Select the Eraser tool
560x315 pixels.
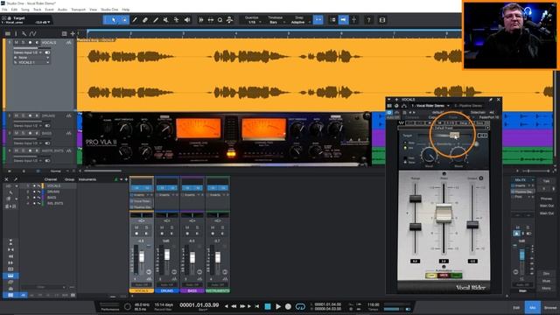(145, 20)
